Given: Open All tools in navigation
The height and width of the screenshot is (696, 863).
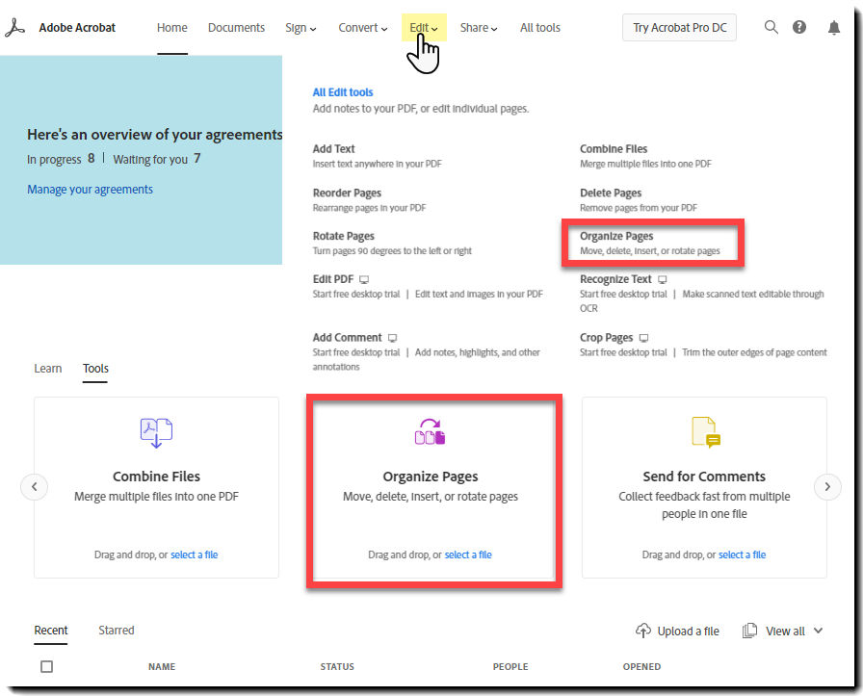Looking at the screenshot, I should (x=540, y=28).
